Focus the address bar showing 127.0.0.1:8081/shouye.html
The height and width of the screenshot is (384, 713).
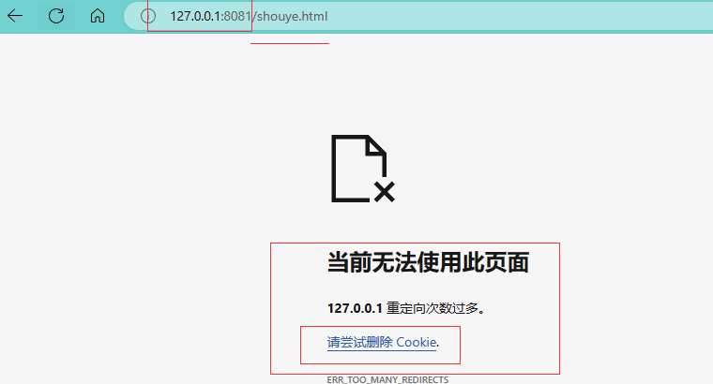point(418,16)
